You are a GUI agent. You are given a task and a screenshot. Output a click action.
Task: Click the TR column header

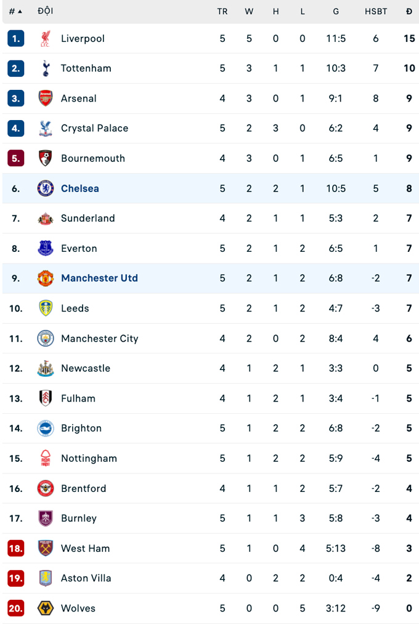[222, 11]
